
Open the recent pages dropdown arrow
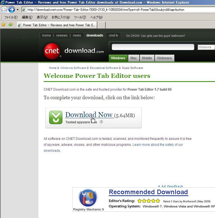pos(18,10)
